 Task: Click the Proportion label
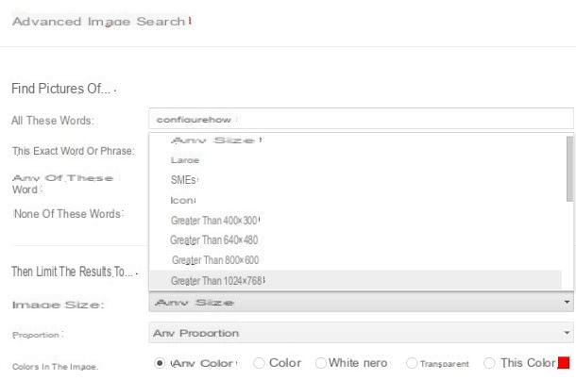click(37, 335)
